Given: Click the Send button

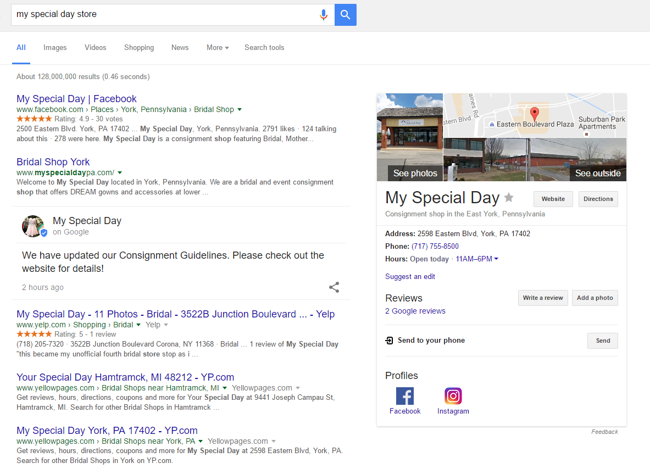Looking at the screenshot, I should pos(603,341).
